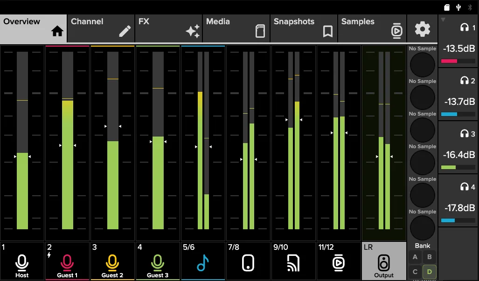Click the headphone 4 level bar
The height and width of the screenshot is (281, 479).
(458, 220)
